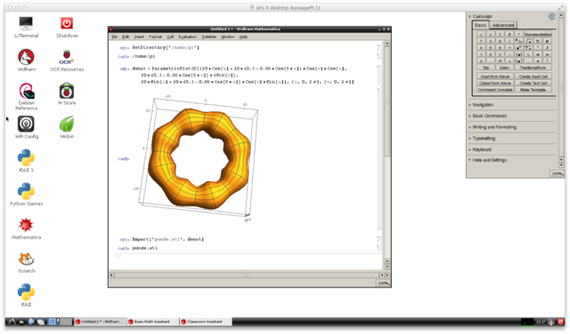Screen dimensions: 570x334
Task: Open the Insert menu
Action: (139, 37)
